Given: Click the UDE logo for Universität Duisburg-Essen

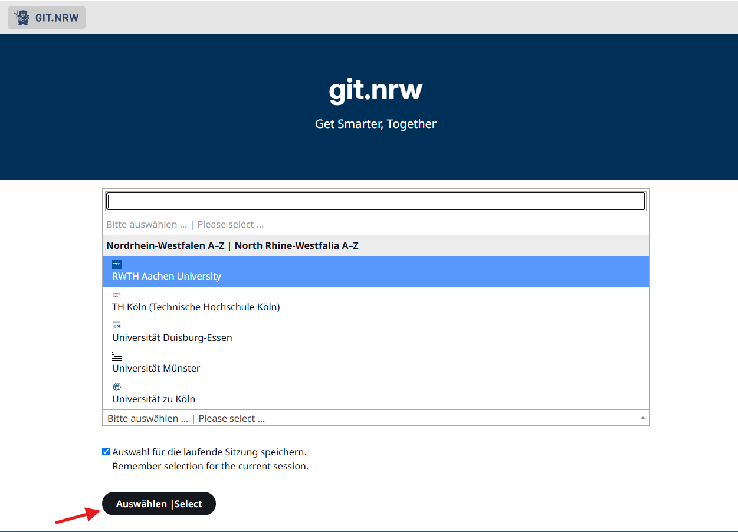Looking at the screenshot, I should click(x=116, y=325).
